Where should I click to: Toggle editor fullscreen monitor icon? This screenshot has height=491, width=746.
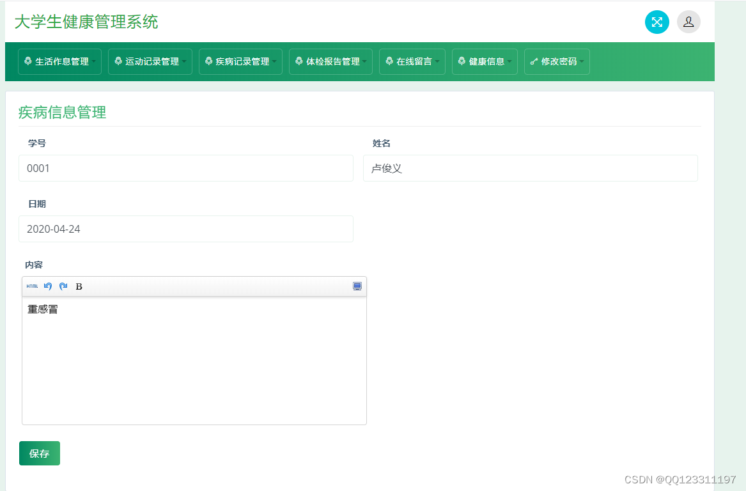tap(357, 286)
